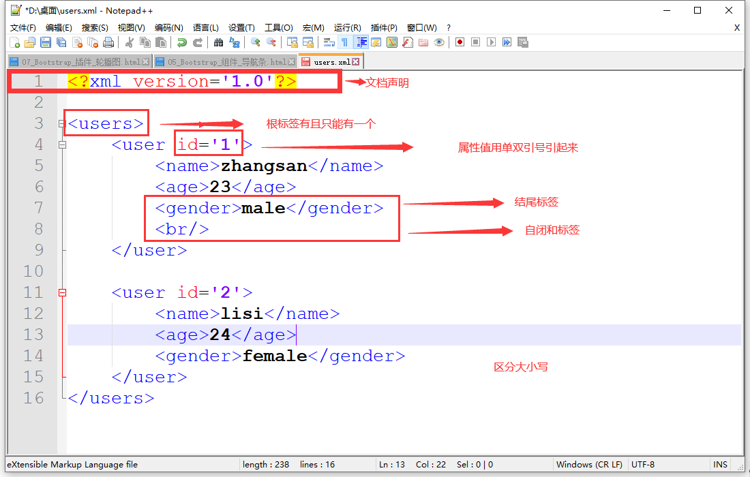Click the INS insert mode indicator
750x477 pixels.
pyautogui.click(x=720, y=465)
